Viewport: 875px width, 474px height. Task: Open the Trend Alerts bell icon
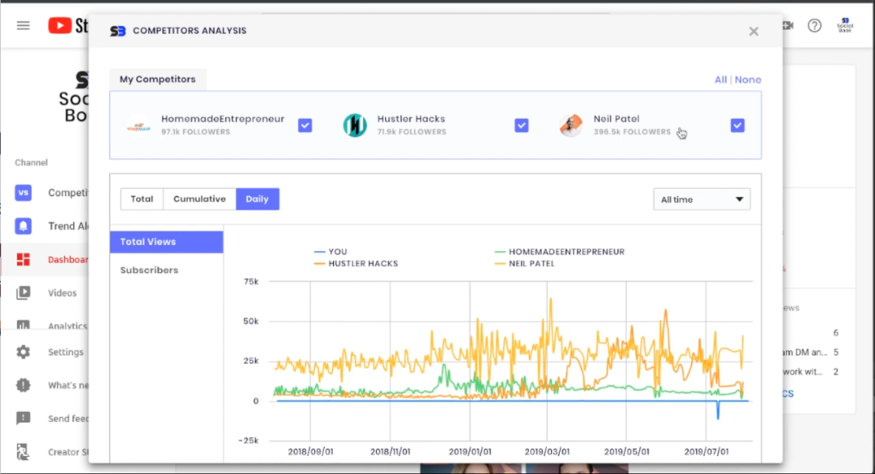pyautogui.click(x=23, y=226)
